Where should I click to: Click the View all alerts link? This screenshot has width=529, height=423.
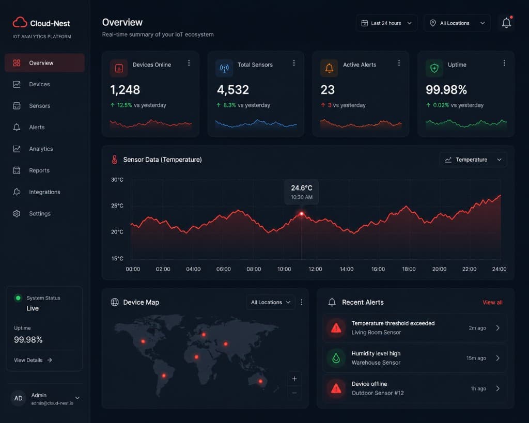tap(492, 303)
